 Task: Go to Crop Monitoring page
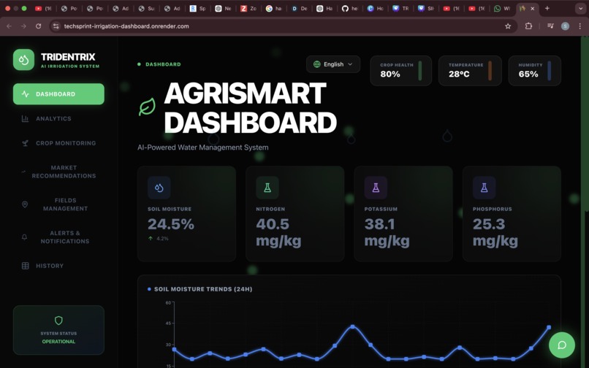coord(58,143)
